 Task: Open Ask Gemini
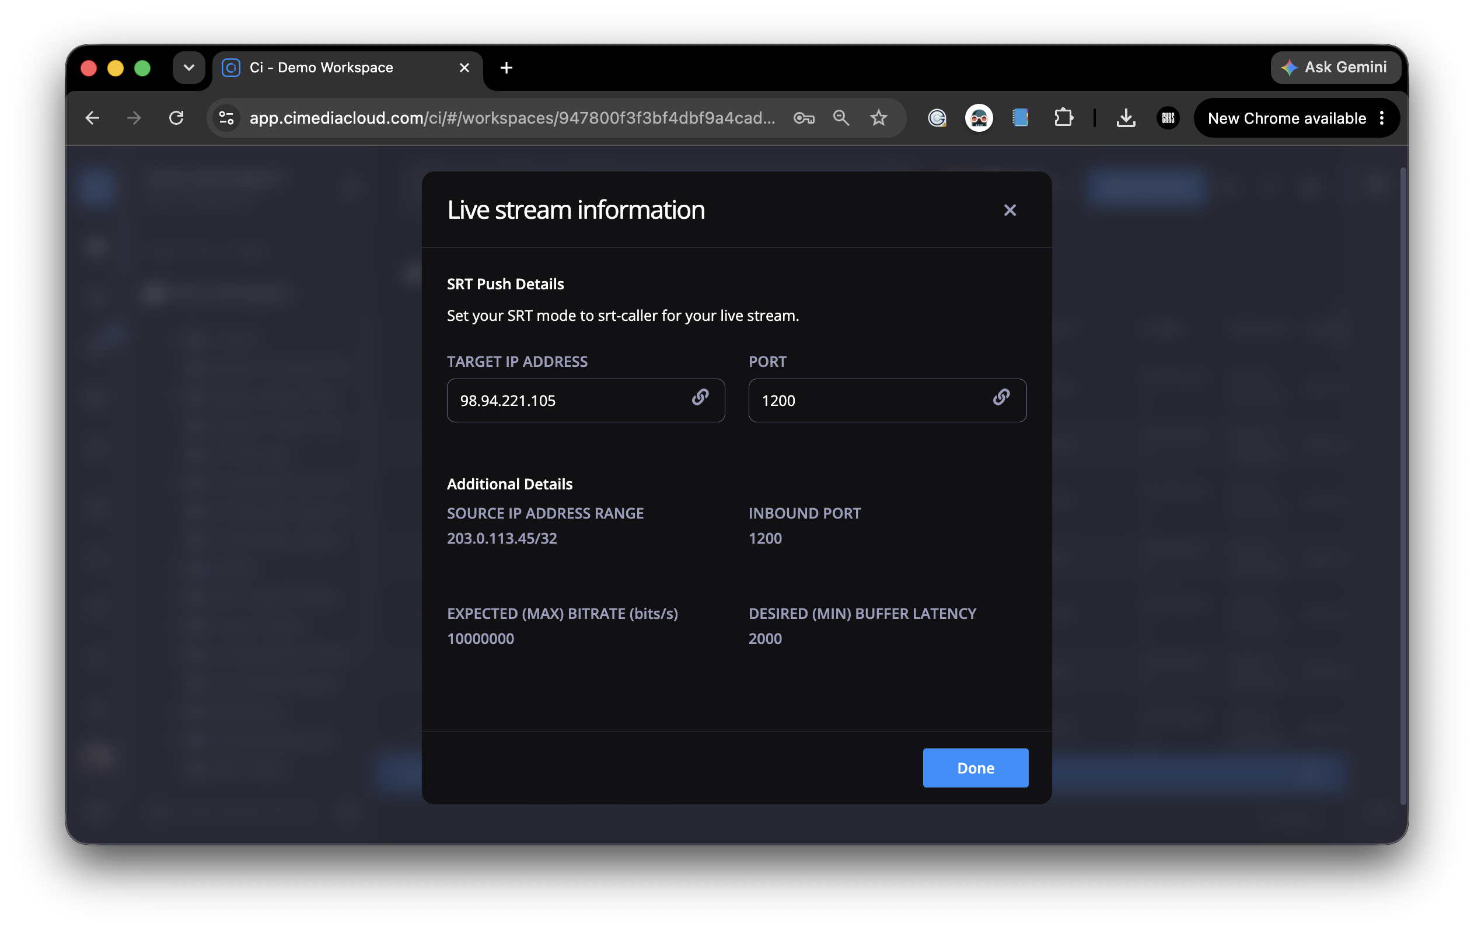pos(1335,67)
